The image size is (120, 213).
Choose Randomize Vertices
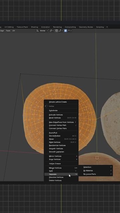pos(61,145)
